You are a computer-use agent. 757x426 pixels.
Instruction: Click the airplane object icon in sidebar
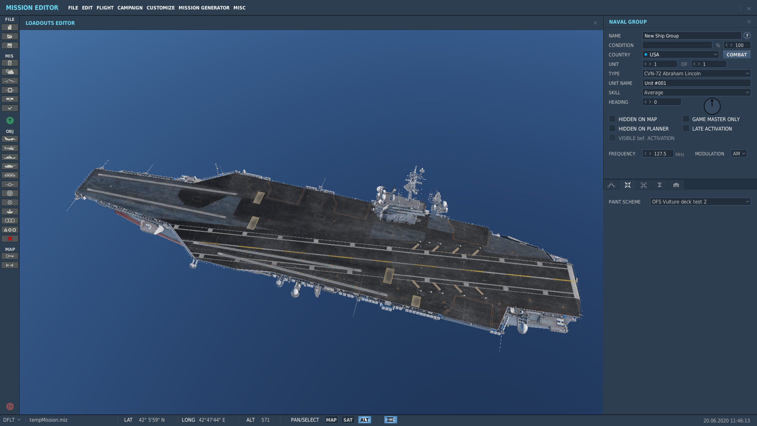10,139
